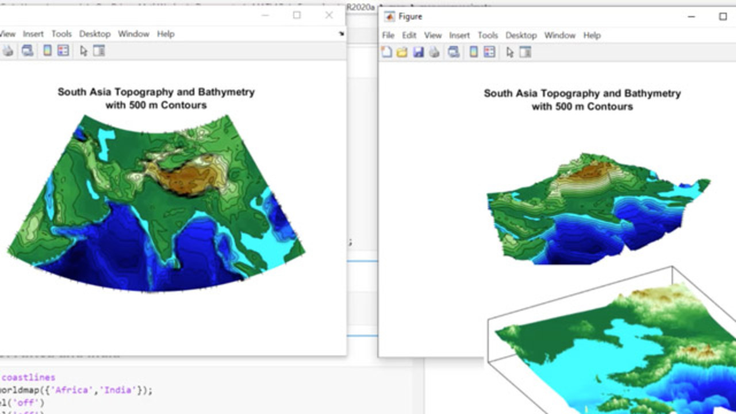The width and height of the screenshot is (736, 414).
Task: Open Desktop menu in left figure window
Action: [x=95, y=34]
